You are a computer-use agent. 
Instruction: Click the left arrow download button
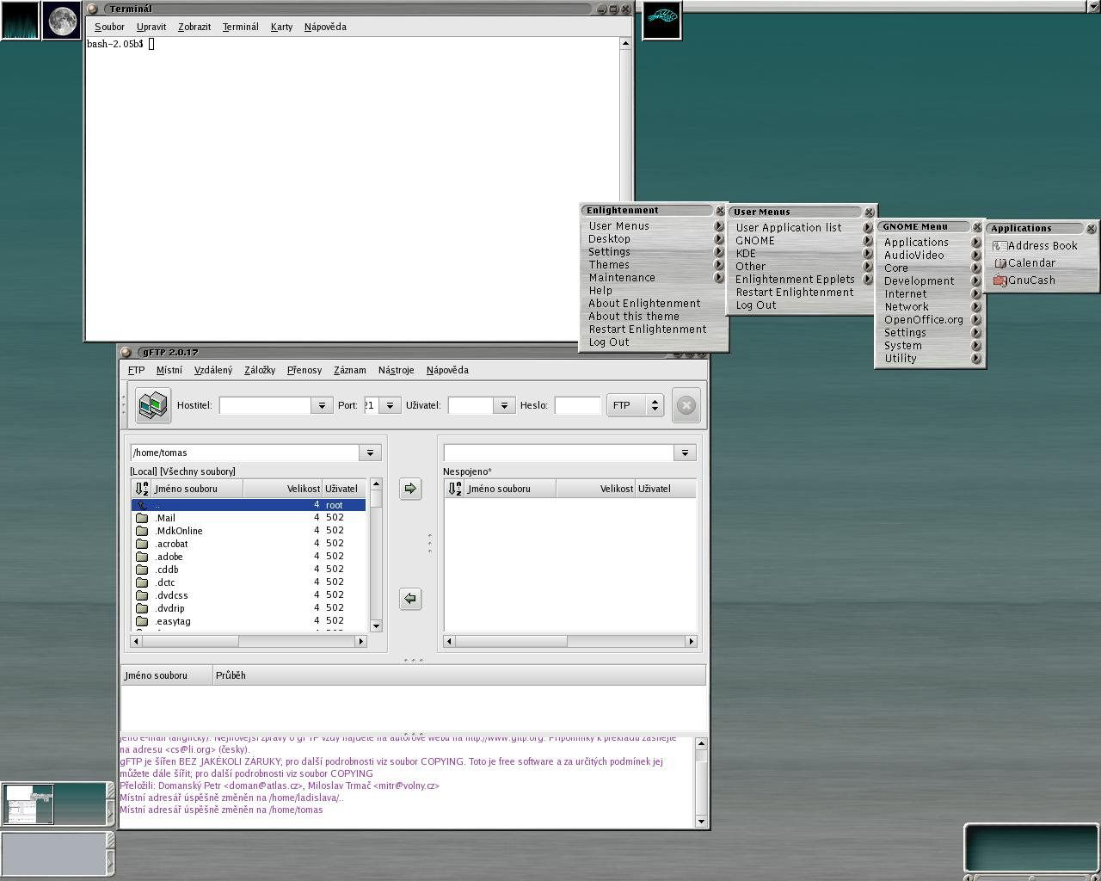[x=410, y=599]
